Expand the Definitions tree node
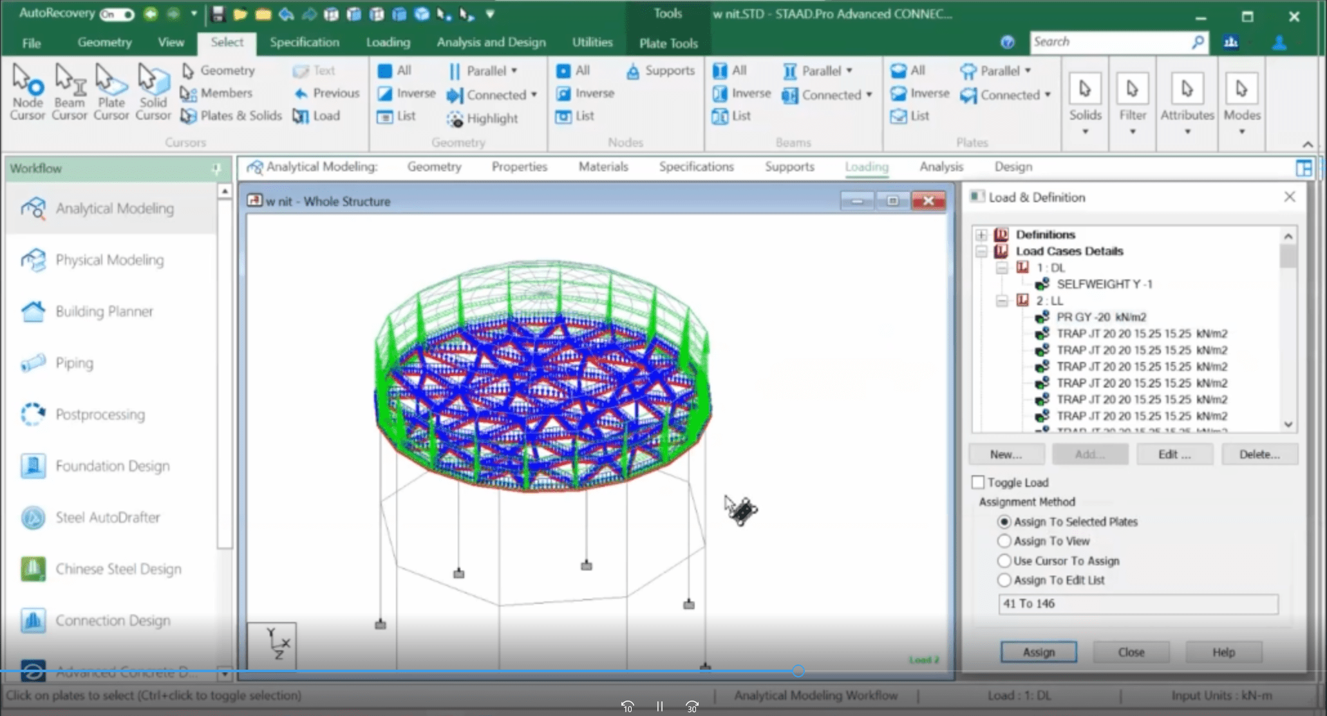The image size is (1327, 716). 981,234
